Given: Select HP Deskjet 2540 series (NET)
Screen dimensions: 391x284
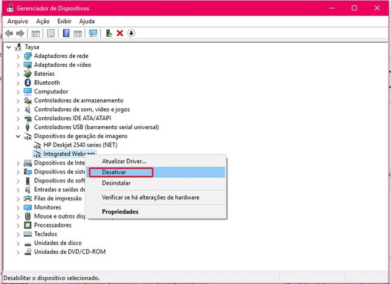Looking at the screenshot, I should pyautogui.click(x=80, y=145).
